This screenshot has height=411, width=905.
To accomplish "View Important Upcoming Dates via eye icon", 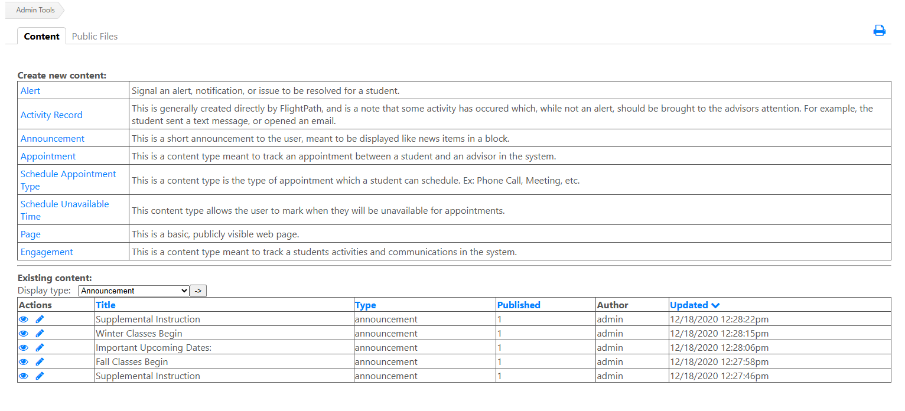I will pyautogui.click(x=24, y=348).
